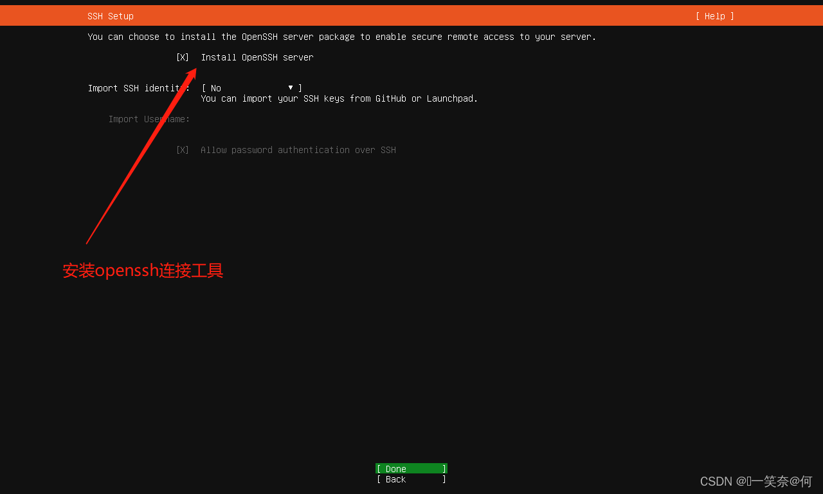Toggle Allow password authentication over SSH checkbox

183,150
